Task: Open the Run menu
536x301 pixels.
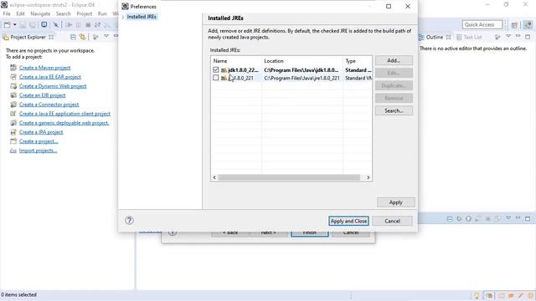Action: pos(102,13)
